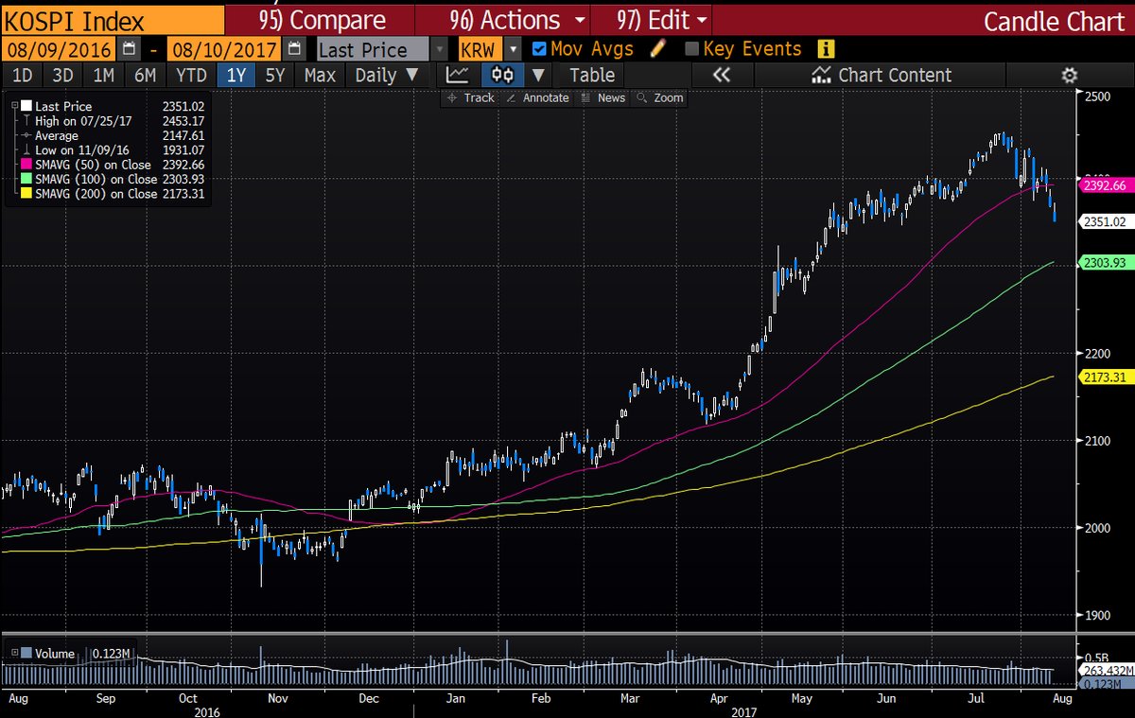The width and height of the screenshot is (1135, 718).
Task: Disable the Mov Avgs checkbox
Action: pos(539,49)
